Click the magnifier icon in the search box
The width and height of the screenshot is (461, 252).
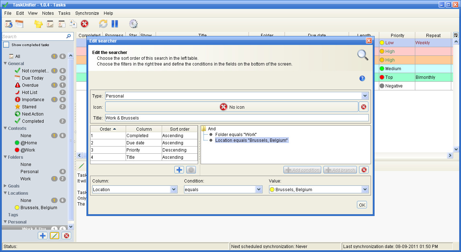tap(69, 36)
